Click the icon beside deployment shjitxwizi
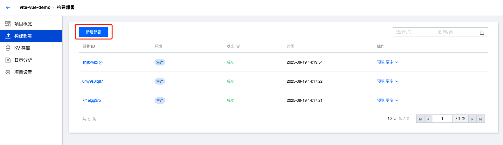The width and height of the screenshot is (503, 145). coord(101,63)
